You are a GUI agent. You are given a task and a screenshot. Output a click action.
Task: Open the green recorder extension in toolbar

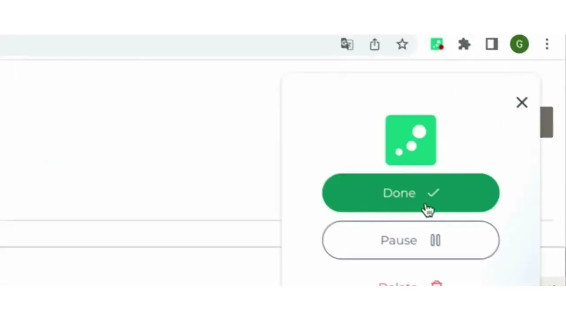(x=437, y=44)
